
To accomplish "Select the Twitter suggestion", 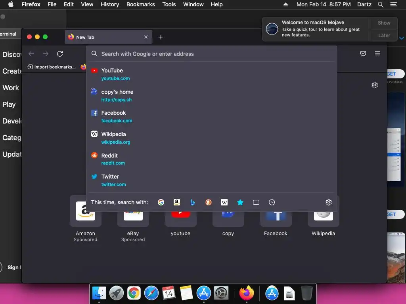I will [x=211, y=180].
